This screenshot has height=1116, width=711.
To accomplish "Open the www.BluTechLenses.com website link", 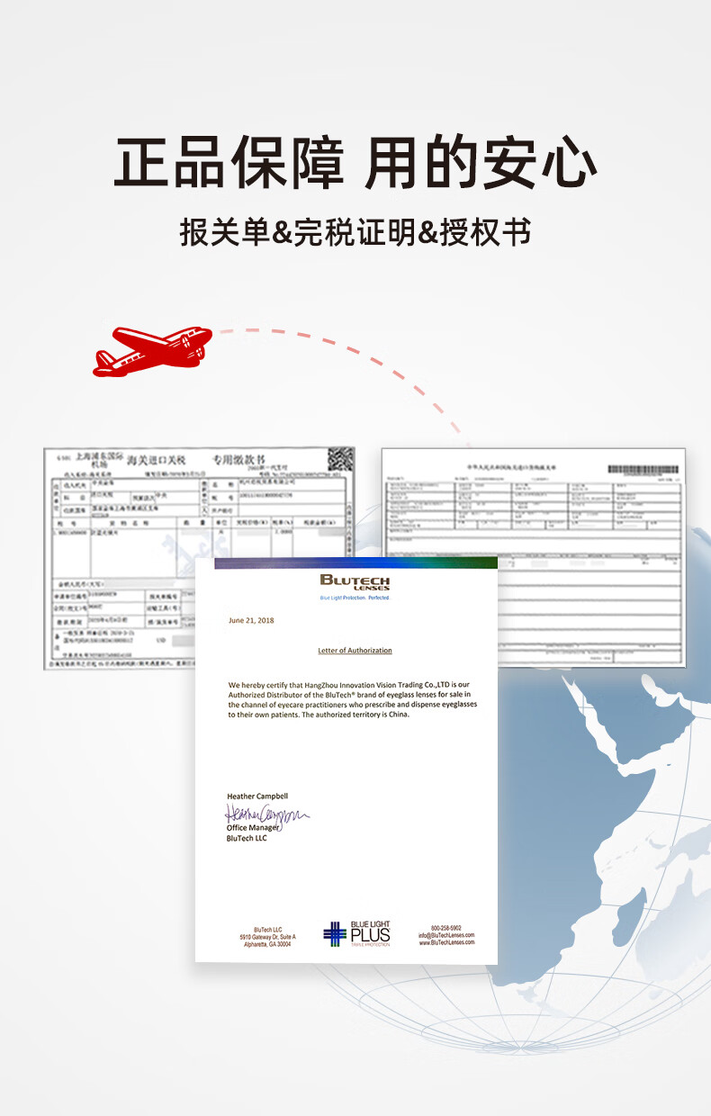I will (446, 942).
